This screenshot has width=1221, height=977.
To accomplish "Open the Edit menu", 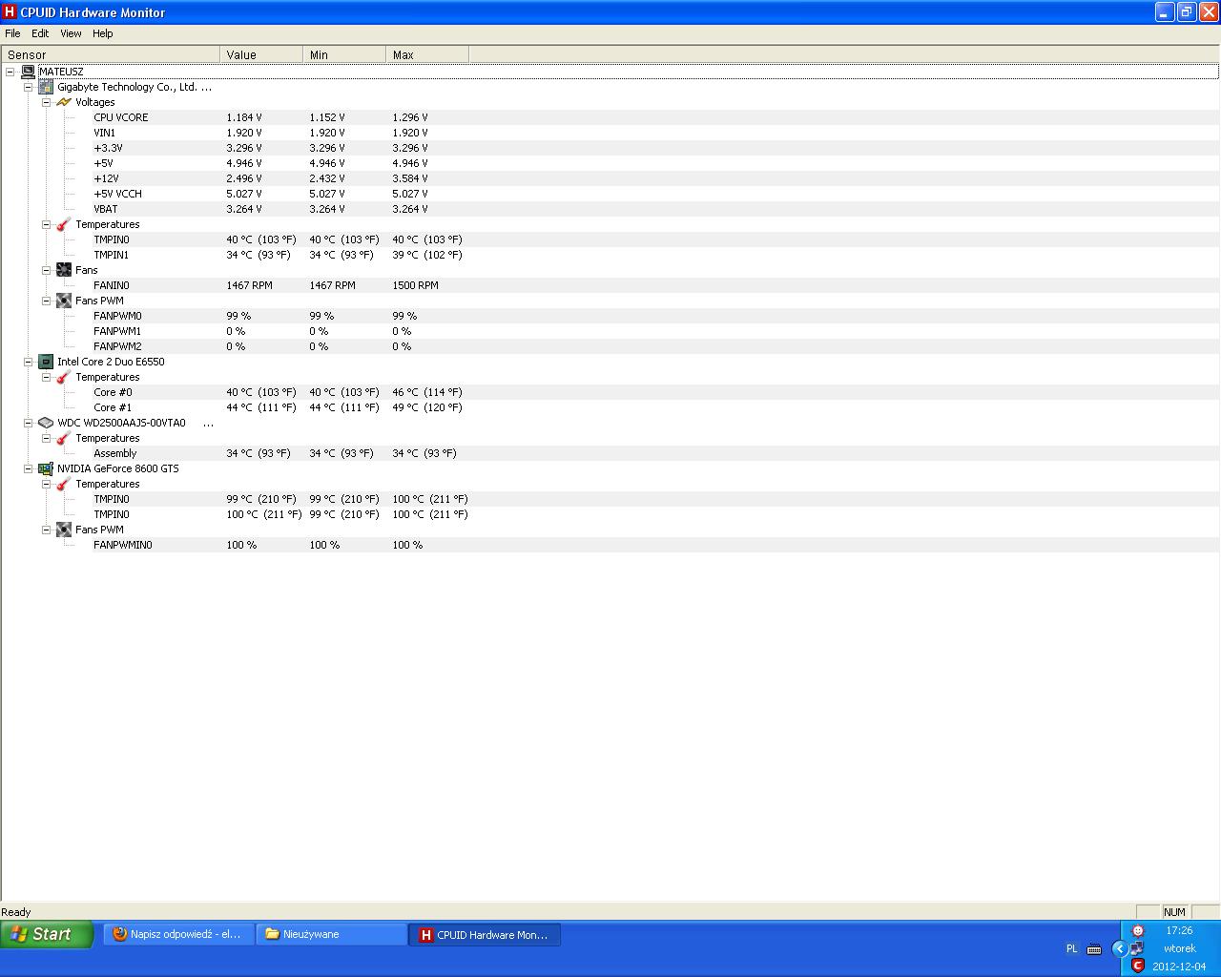I will (x=40, y=33).
